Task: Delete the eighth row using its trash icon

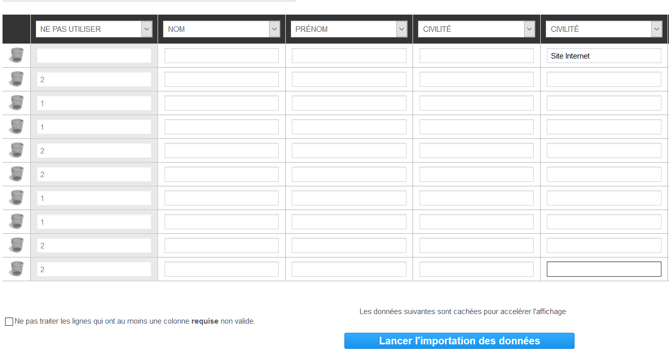Action: pyautogui.click(x=16, y=221)
